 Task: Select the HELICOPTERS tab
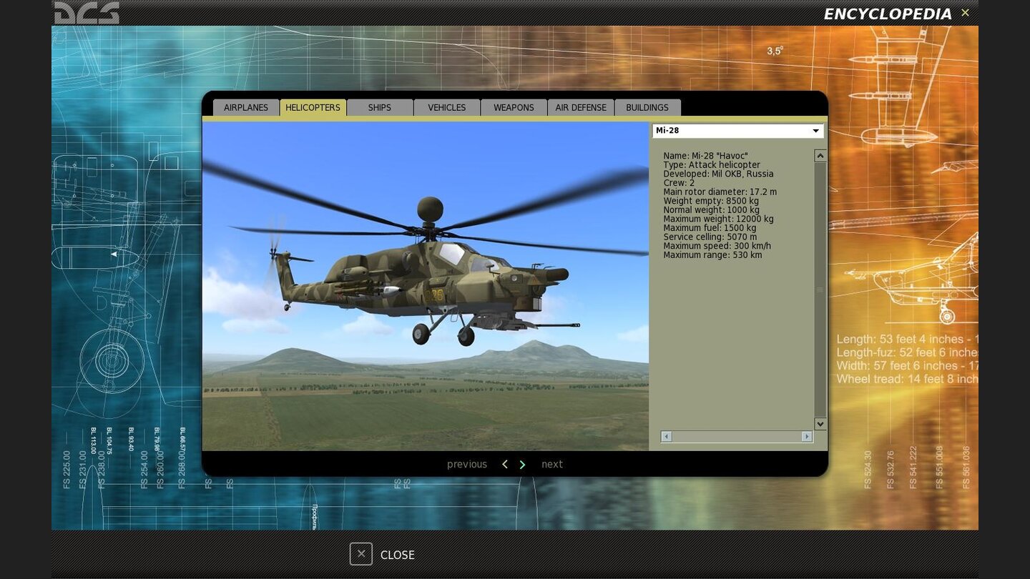point(313,107)
